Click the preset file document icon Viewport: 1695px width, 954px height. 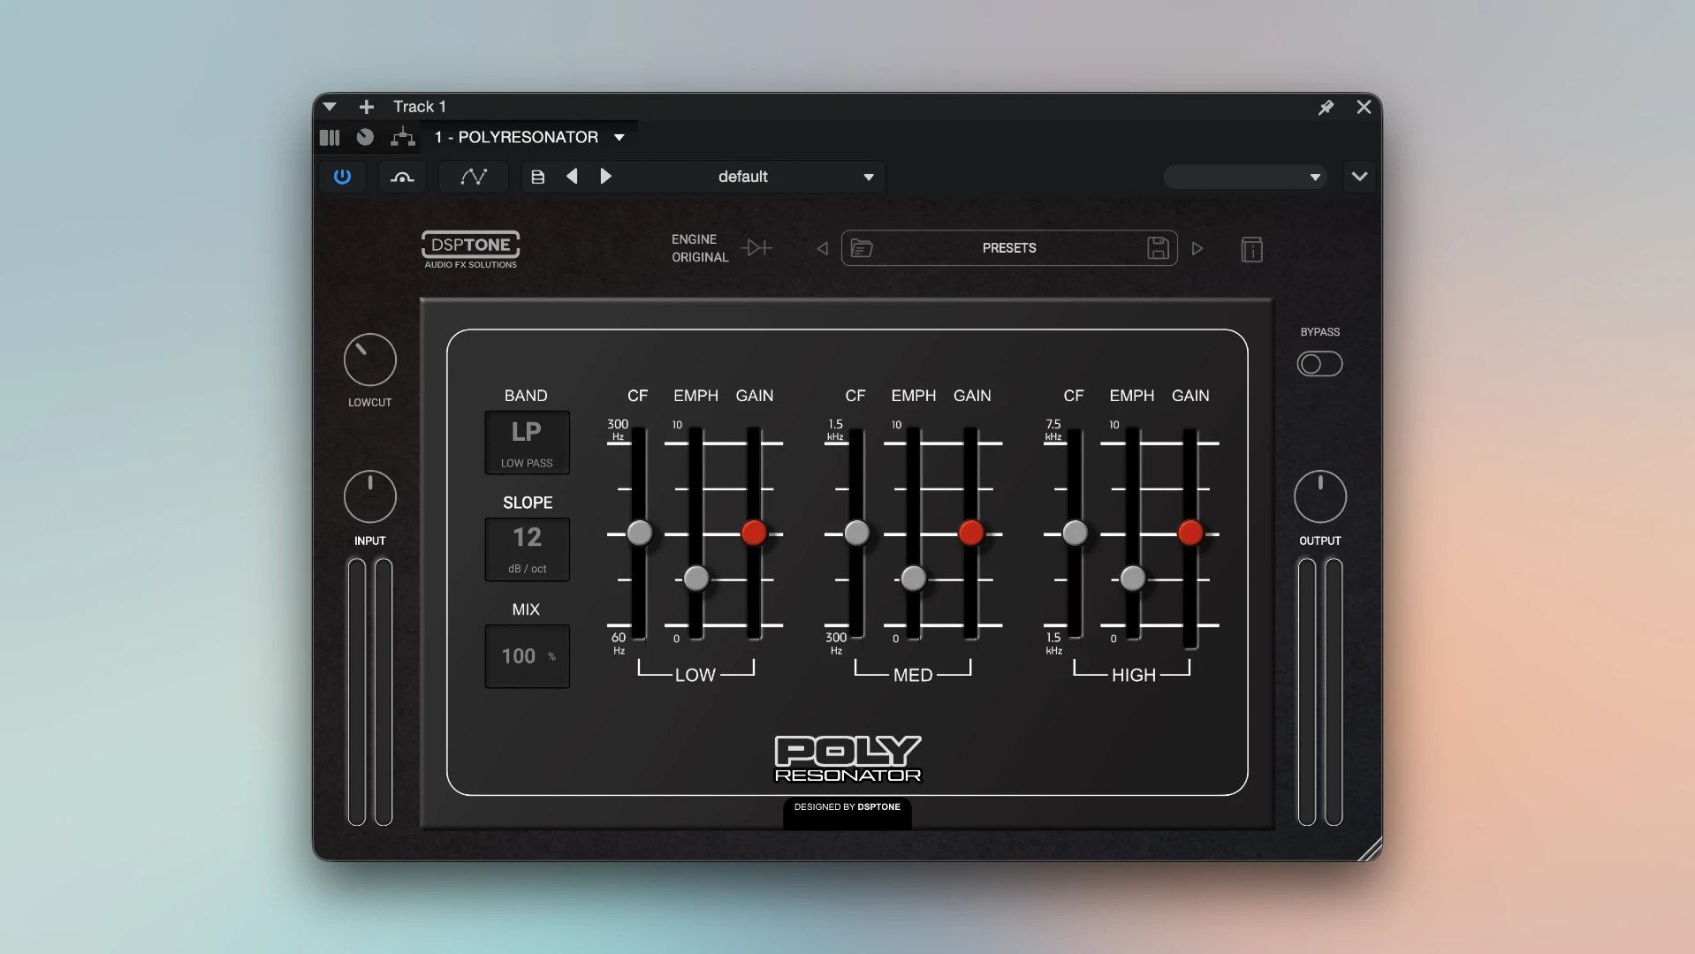click(x=537, y=177)
